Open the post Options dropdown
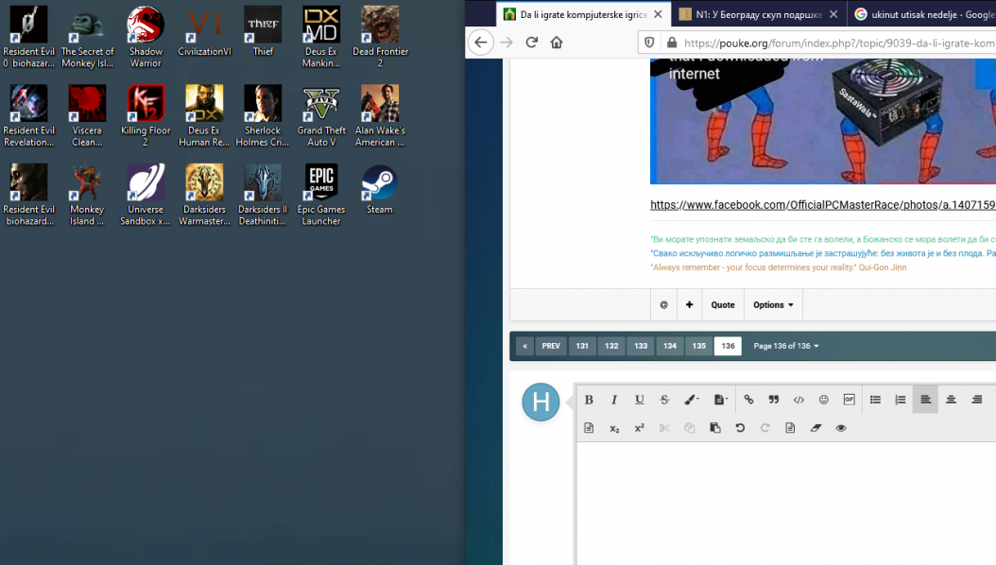996x565 pixels. (x=773, y=305)
